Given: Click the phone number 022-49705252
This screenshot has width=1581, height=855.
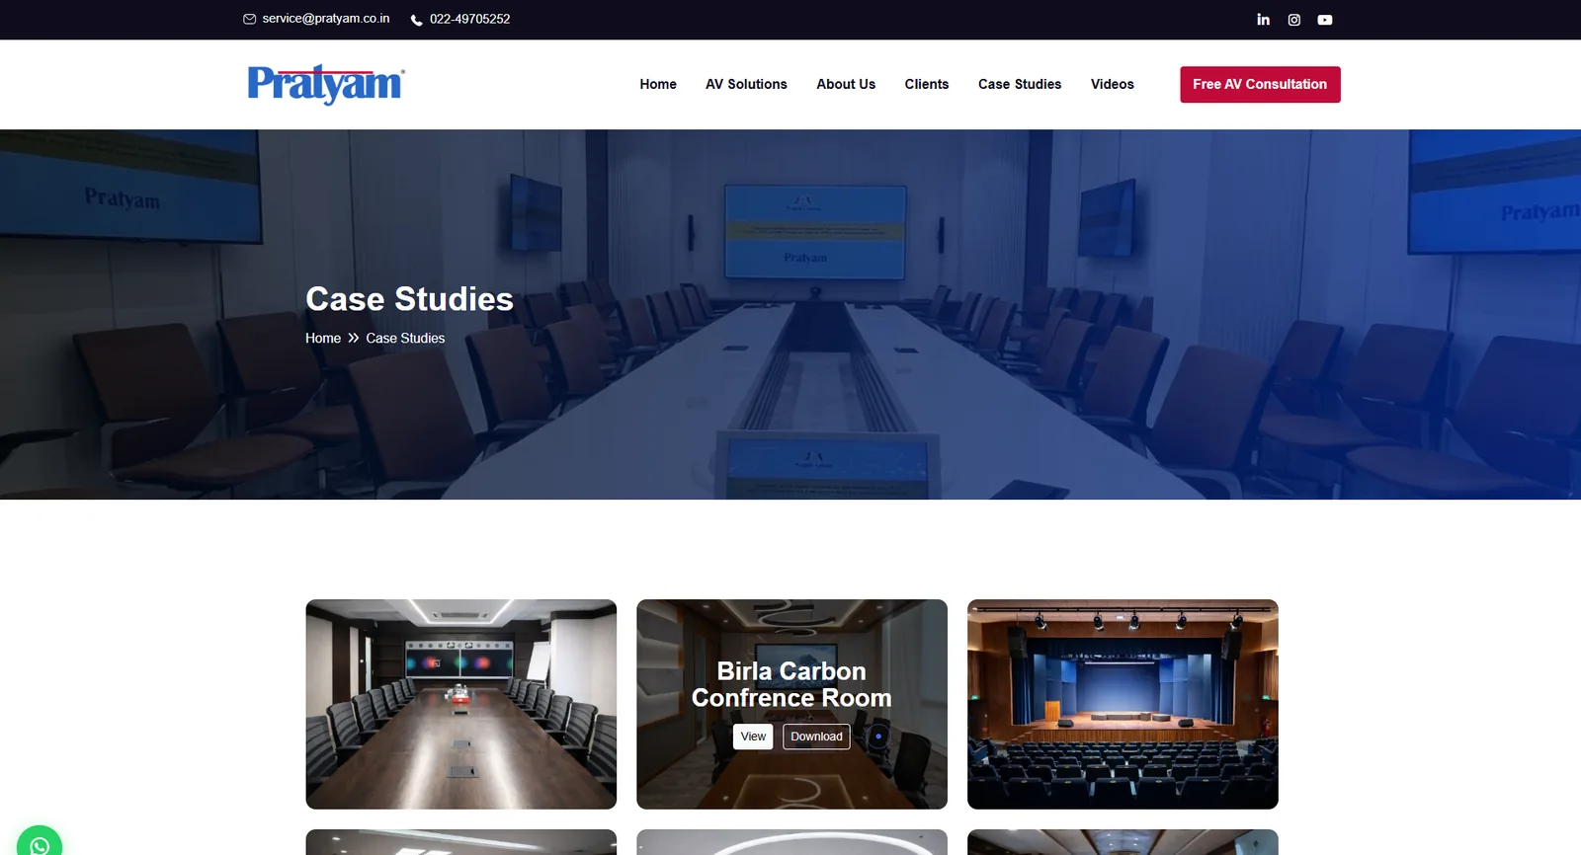Looking at the screenshot, I should (469, 19).
